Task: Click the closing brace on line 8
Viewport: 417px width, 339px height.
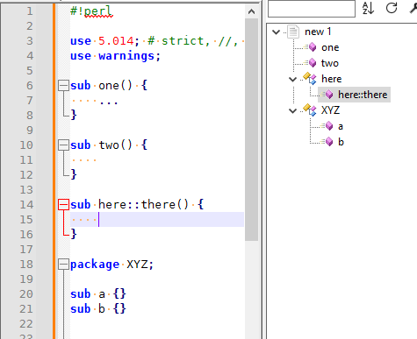Action: [x=74, y=115]
